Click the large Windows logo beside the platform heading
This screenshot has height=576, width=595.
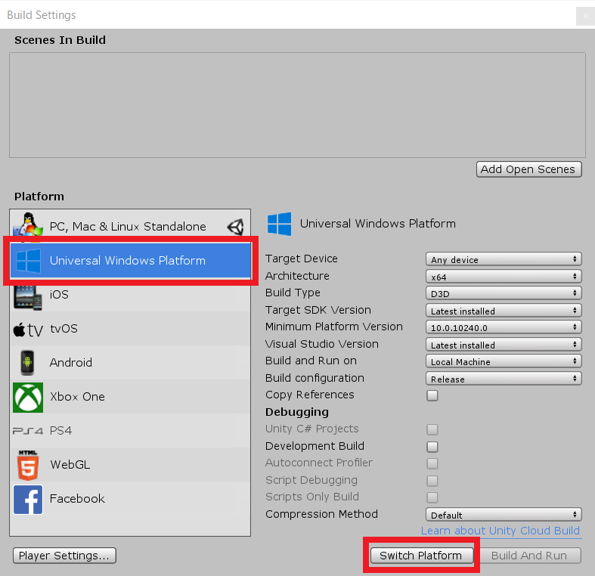coord(279,224)
